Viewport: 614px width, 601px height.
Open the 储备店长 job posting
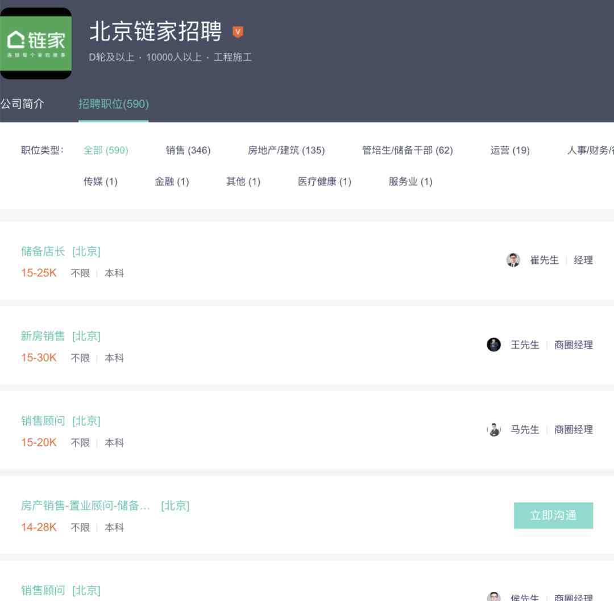(x=43, y=252)
